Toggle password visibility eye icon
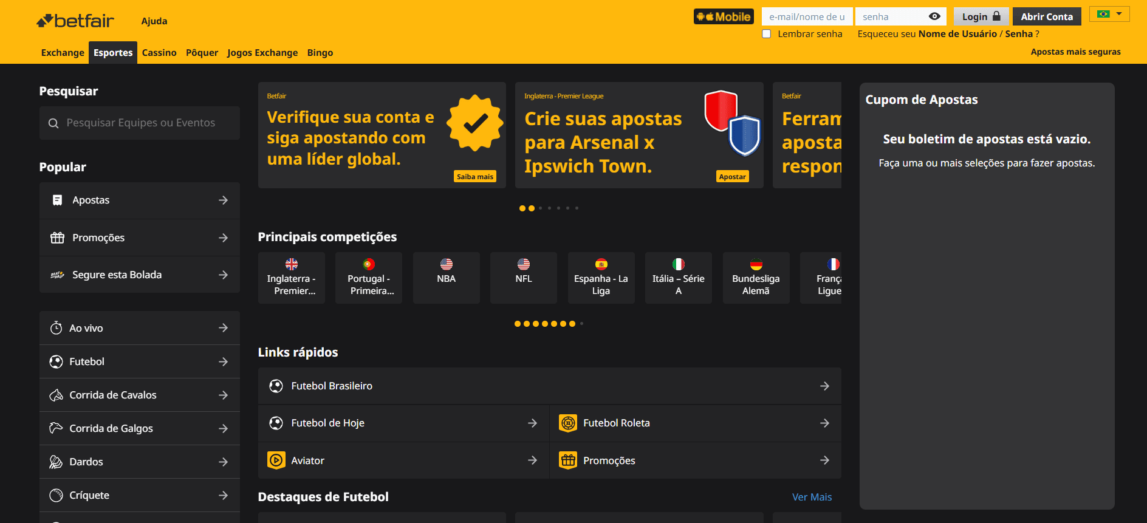The image size is (1147, 523). [934, 16]
